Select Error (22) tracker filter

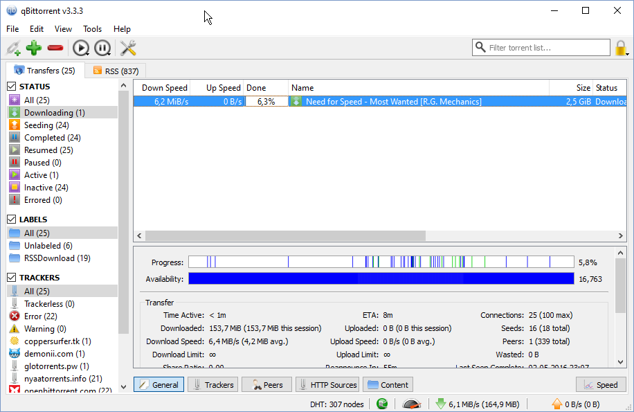(62, 316)
